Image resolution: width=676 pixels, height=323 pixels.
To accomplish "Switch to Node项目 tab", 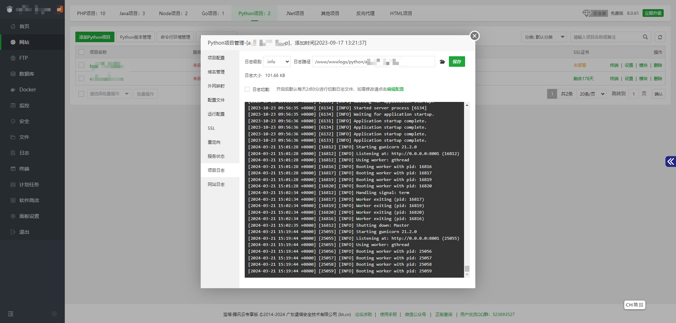I will [x=173, y=13].
